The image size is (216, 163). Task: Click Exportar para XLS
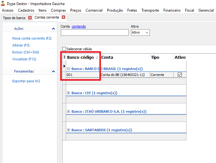(26, 81)
